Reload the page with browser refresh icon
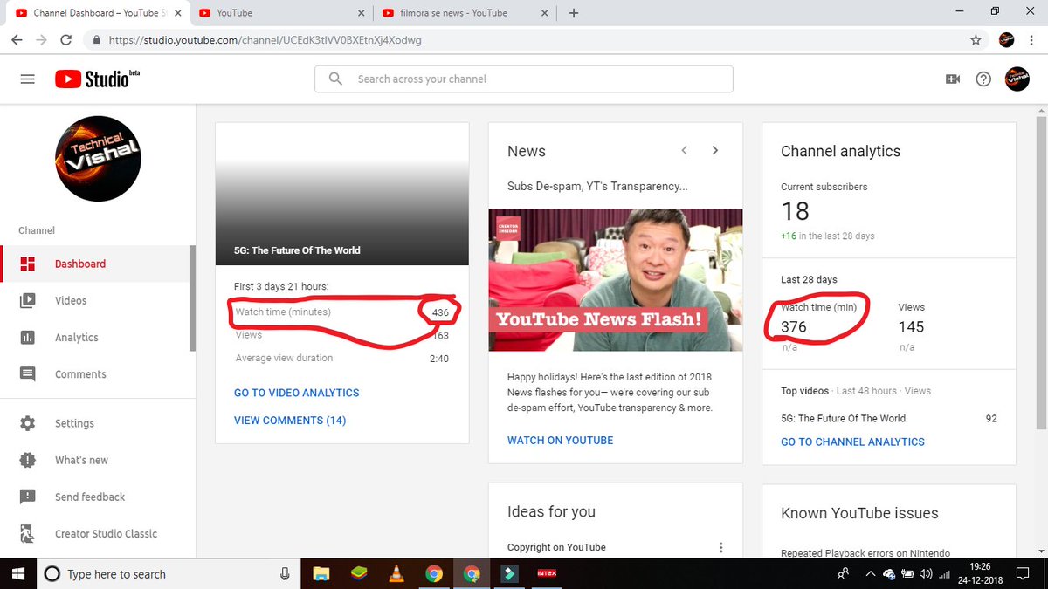 click(66, 40)
